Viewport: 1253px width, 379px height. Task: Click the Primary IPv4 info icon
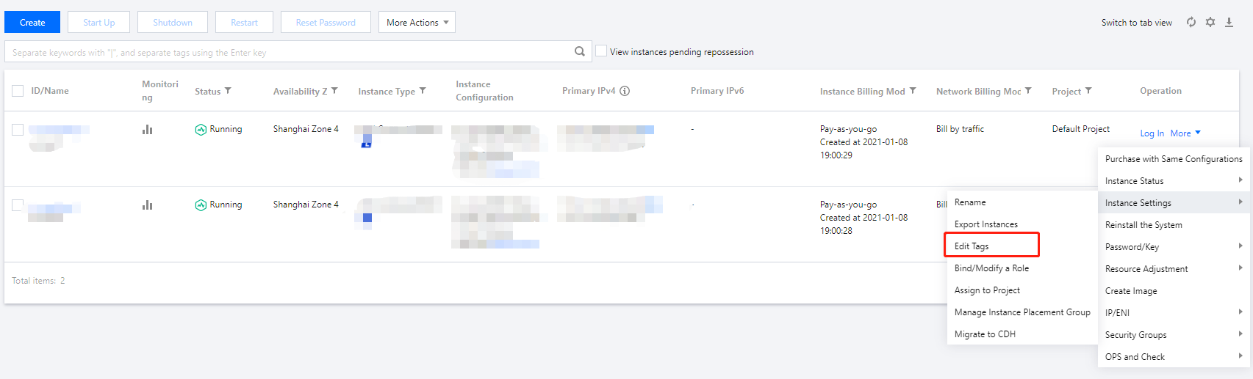click(x=625, y=91)
